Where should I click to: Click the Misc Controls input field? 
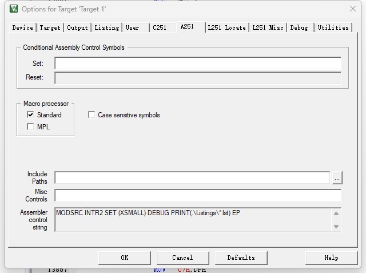click(198, 195)
